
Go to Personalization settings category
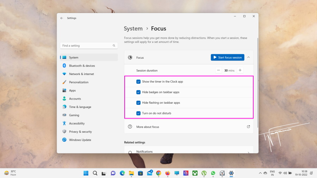click(x=79, y=82)
